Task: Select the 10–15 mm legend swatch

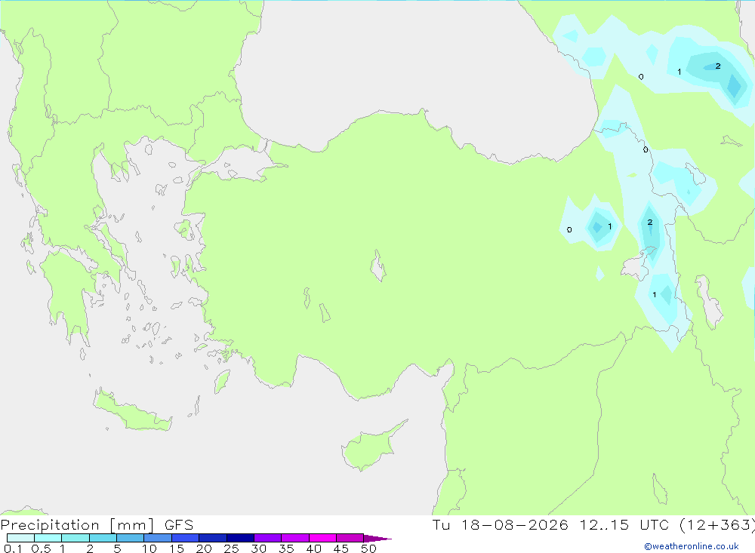Action: 158,538
